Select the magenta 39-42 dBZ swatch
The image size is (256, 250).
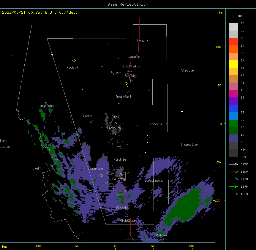[233, 94]
